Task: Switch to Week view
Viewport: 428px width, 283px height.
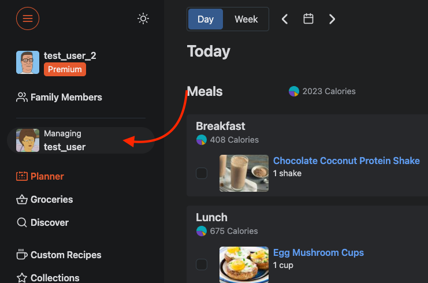Action: [246, 19]
